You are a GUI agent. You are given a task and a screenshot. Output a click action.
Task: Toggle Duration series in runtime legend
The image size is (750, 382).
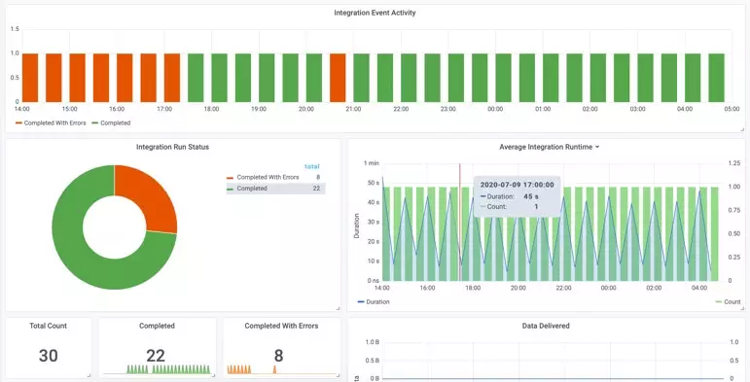374,301
